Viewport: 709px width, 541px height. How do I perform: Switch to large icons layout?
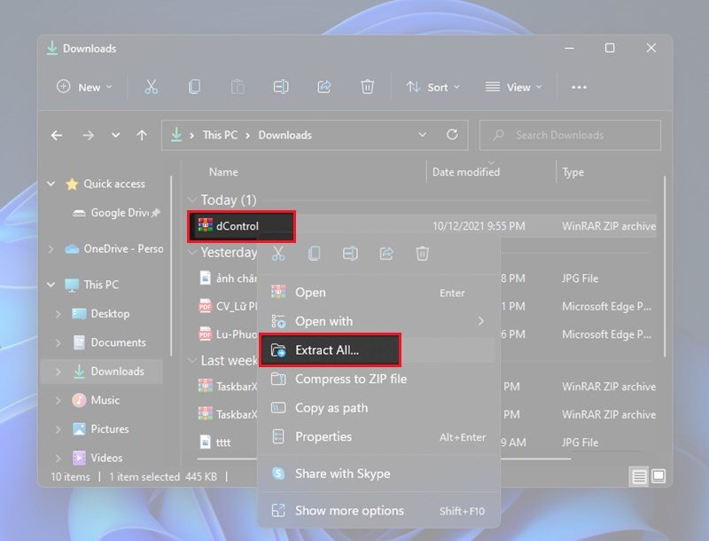[x=658, y=476]
